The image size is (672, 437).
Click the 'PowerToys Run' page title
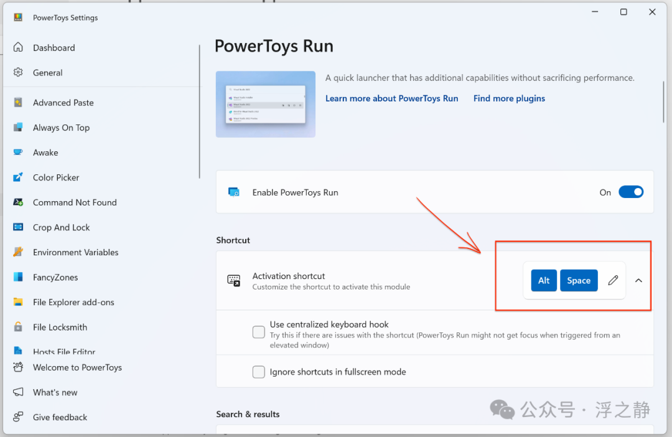click(x=274, y=46)
